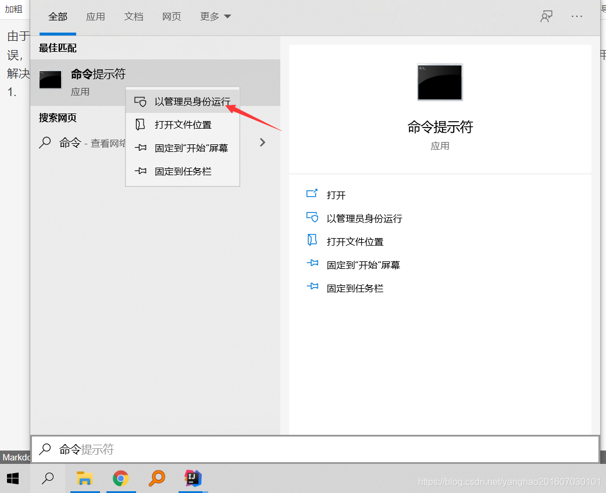Open the 命令 web search suggestion
The width and height of the screenshot is (606, 493).
[x=155, y=143]
